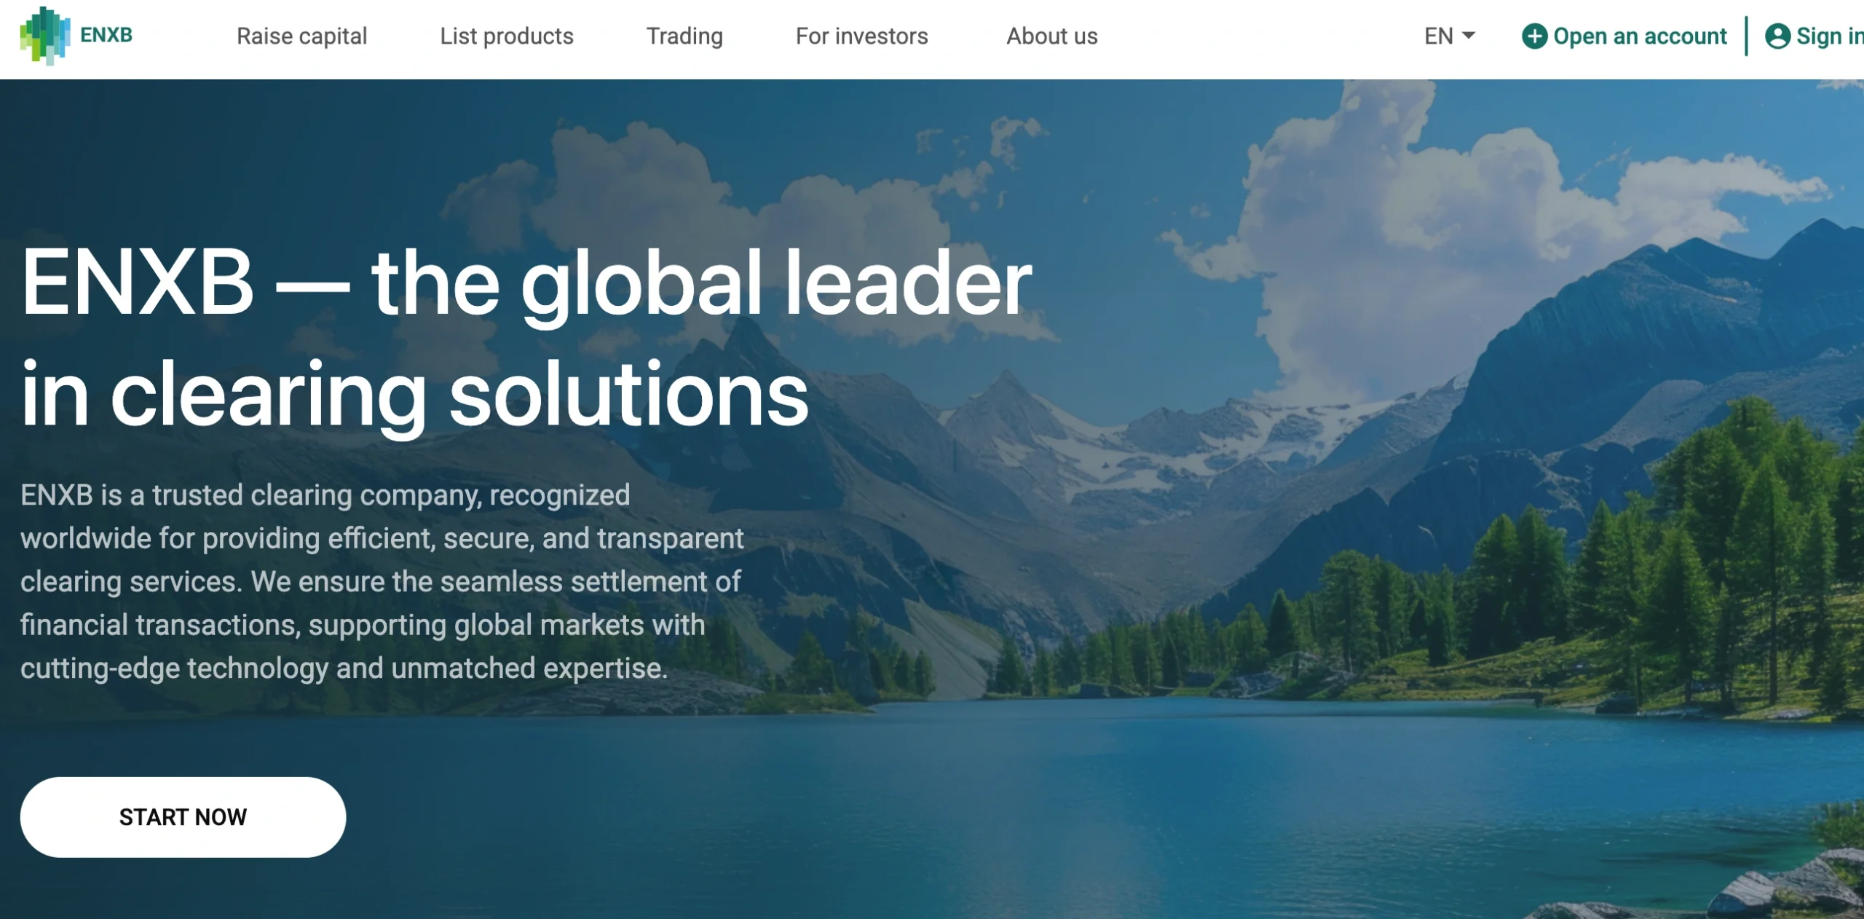Viewport: 1864px width, 919px height.
Task: Open the List products menu
Action: 507,36
